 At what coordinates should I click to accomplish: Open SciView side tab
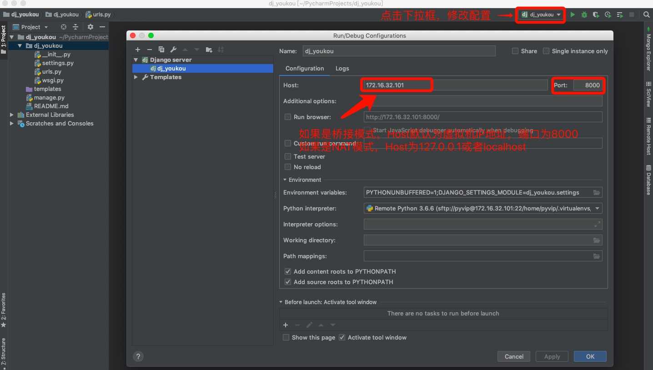[648, 94]
